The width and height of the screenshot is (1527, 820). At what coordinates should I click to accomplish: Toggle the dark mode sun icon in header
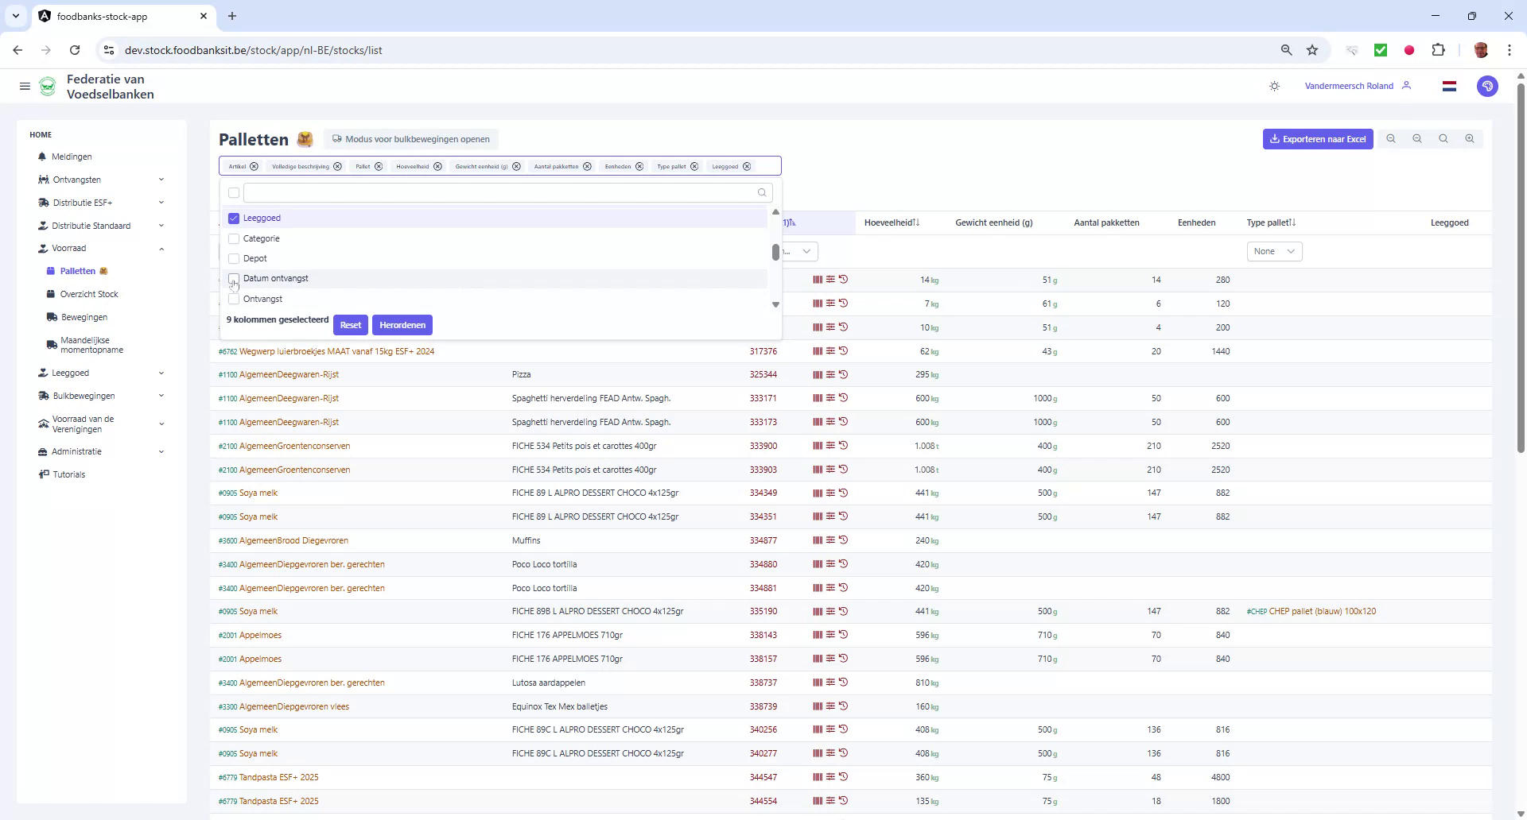click(x=1275, y=86)
